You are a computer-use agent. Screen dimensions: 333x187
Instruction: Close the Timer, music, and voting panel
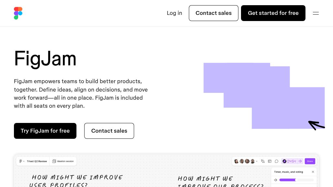click(313, 172)
